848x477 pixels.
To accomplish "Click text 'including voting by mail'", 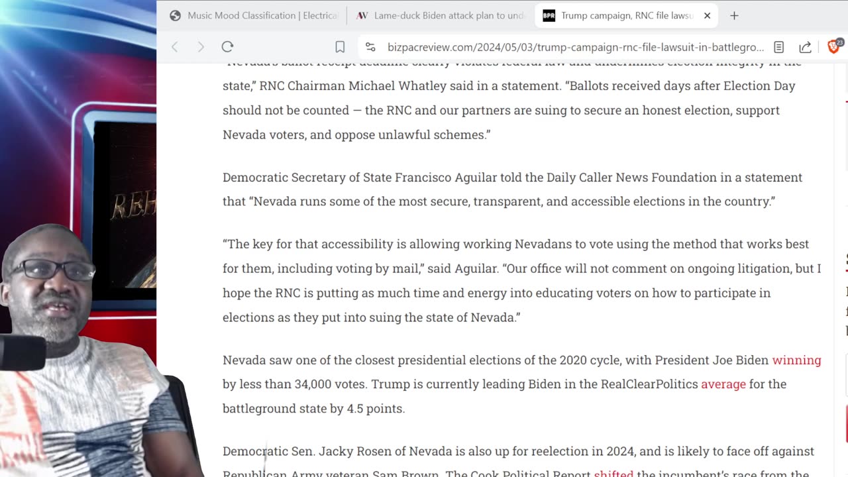I will [x=349, y=268].
